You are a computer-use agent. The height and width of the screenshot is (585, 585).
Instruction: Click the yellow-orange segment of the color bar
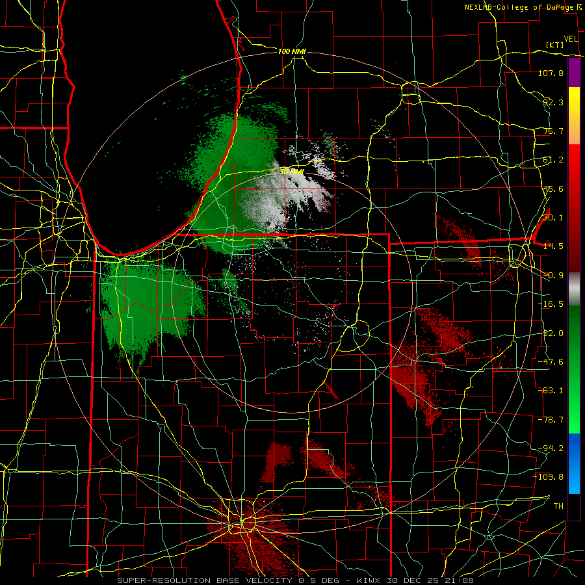[x=574, y=116]
